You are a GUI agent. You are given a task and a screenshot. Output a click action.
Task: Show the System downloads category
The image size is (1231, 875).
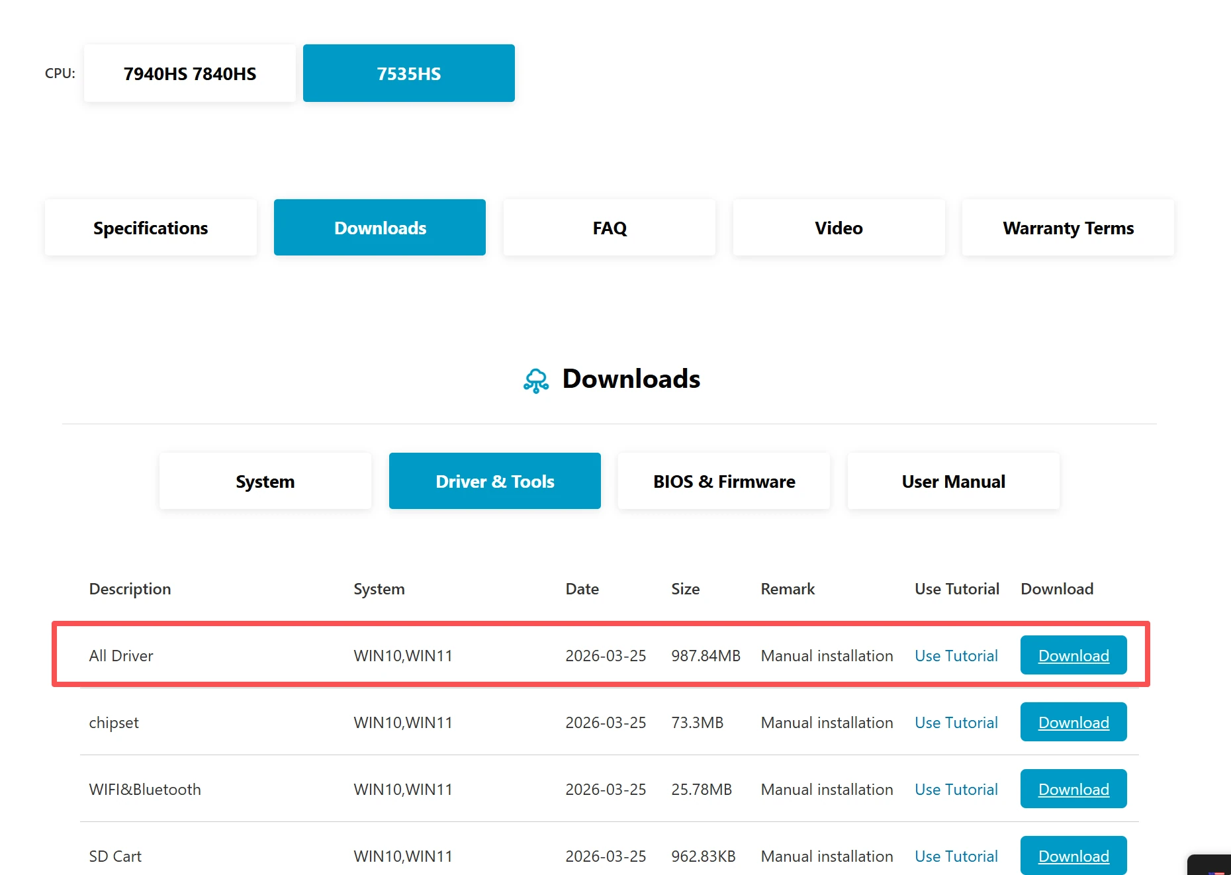[265, 481]
